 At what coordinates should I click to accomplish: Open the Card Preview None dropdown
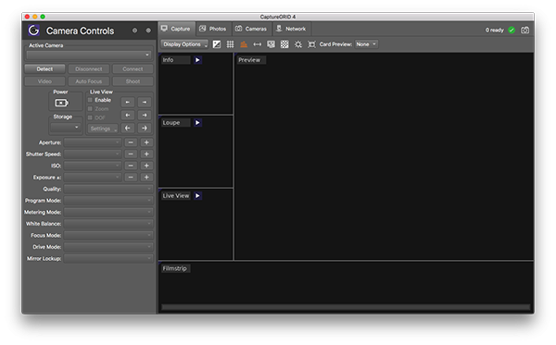[x=366, y=44]
